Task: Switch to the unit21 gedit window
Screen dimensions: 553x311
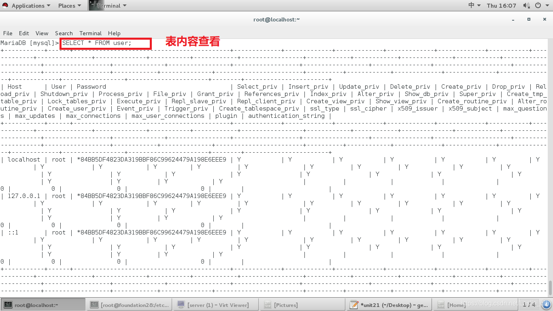Action: [389, 305]
